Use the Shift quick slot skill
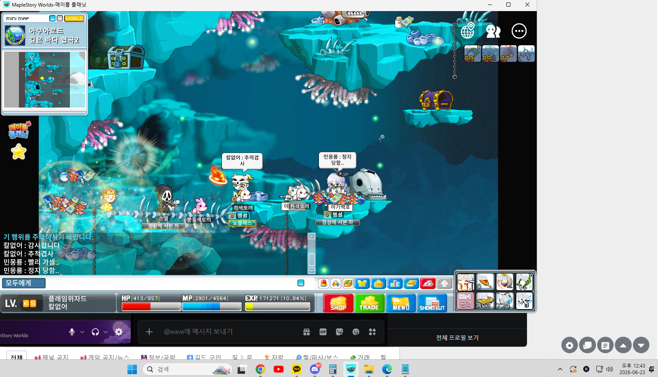 coord(466,282)
